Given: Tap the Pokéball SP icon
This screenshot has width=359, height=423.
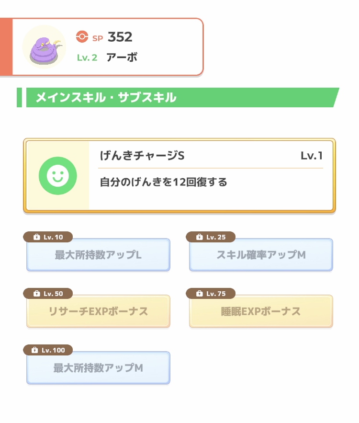Looking at the screenshot, I should pos(82,36).
